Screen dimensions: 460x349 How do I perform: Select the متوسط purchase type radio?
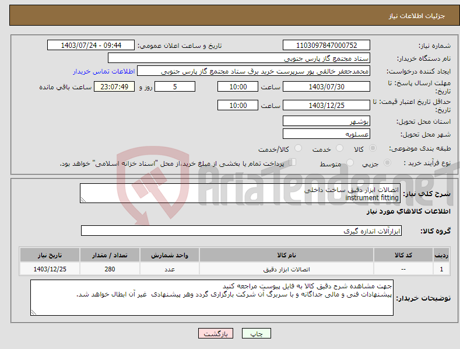tap(350, 162)
